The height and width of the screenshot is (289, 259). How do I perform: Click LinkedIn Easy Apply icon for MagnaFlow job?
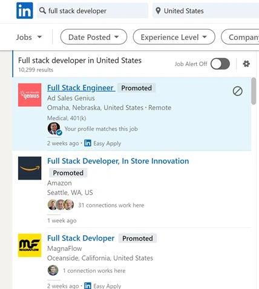88,285
